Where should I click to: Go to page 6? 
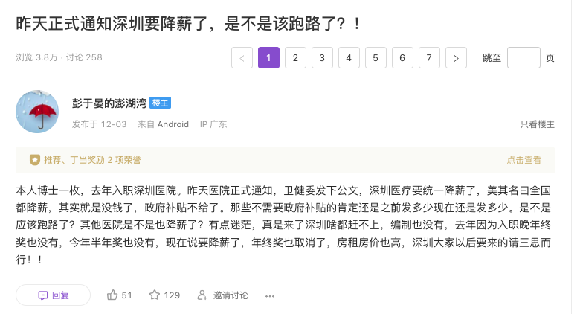tap(402, 57)
